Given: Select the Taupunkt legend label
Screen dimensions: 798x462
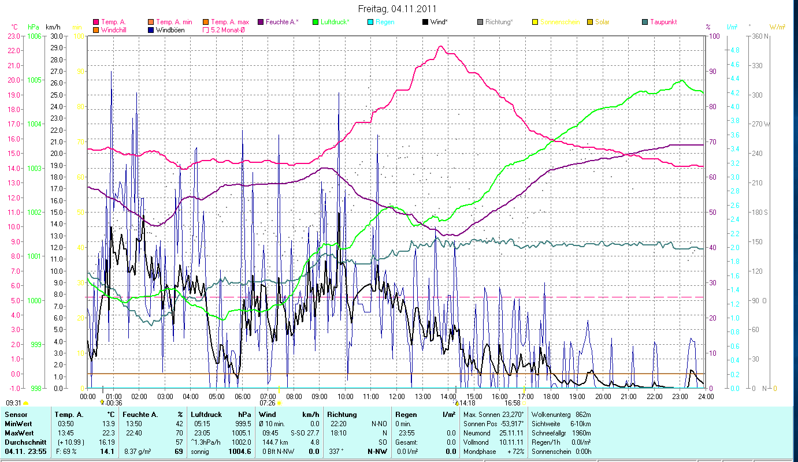Looking at the screenshot, I should click(663, 22).
